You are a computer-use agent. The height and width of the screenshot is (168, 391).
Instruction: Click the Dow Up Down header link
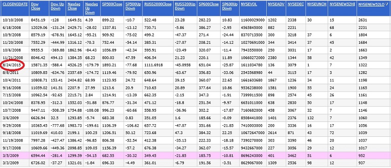point(57,6)
